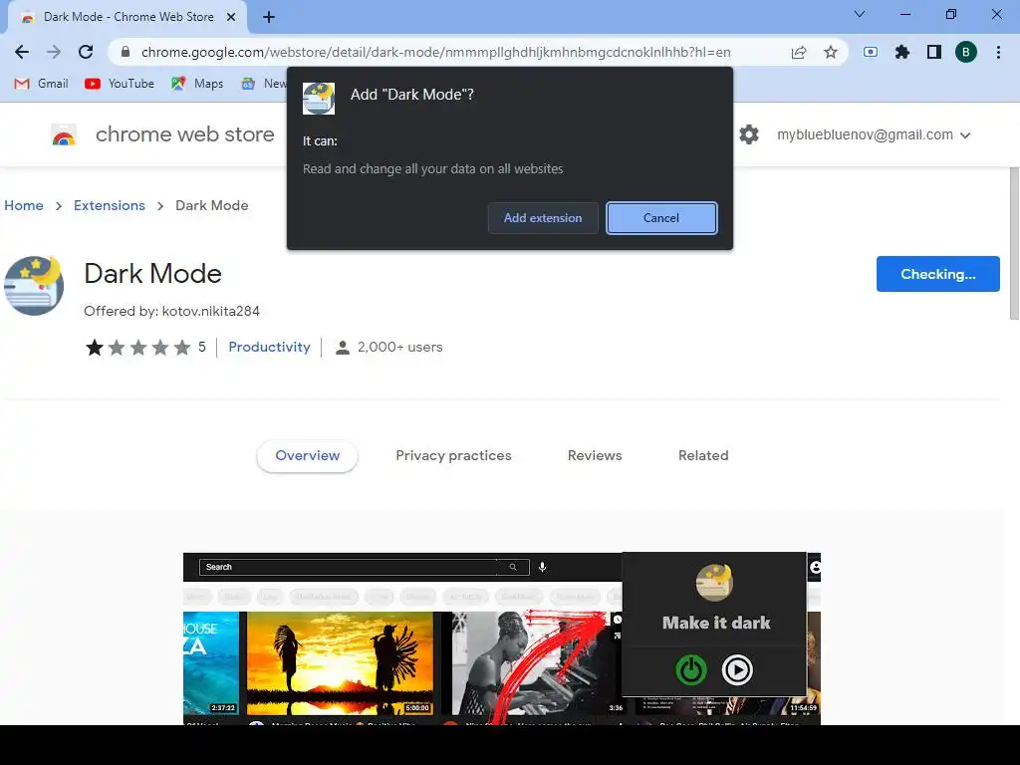Open the Reviews tab
The image size is (1020, 765).
pos(595,455)
